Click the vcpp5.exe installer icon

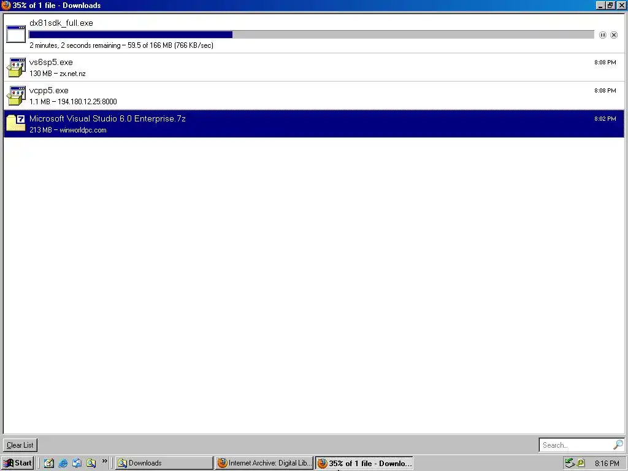(x=16, y=95)
